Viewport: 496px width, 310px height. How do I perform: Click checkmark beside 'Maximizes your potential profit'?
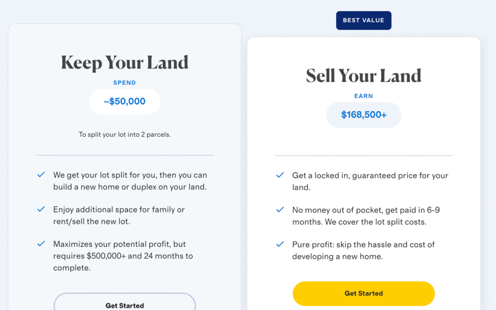pyautogui.click(x=41, y=243)
